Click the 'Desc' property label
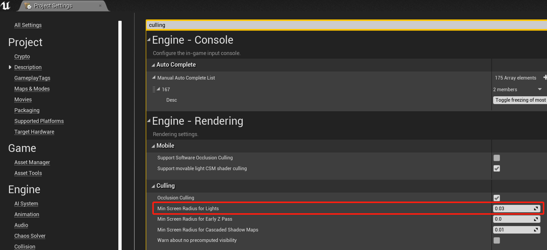547x250 pixels. [x=171, y=100]
